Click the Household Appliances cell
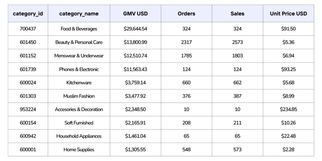 79,136
